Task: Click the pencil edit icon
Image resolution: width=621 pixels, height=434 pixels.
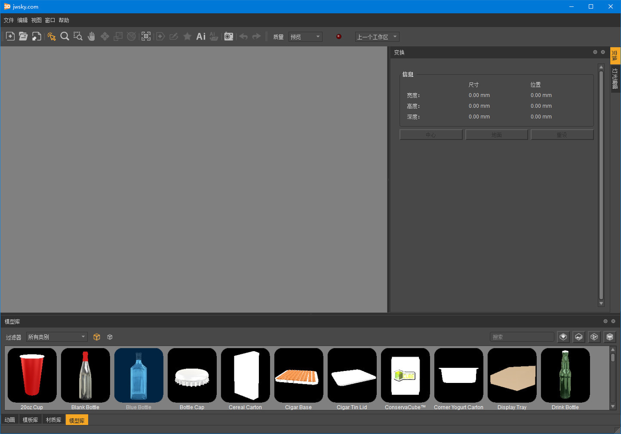Action: [174, 36]
